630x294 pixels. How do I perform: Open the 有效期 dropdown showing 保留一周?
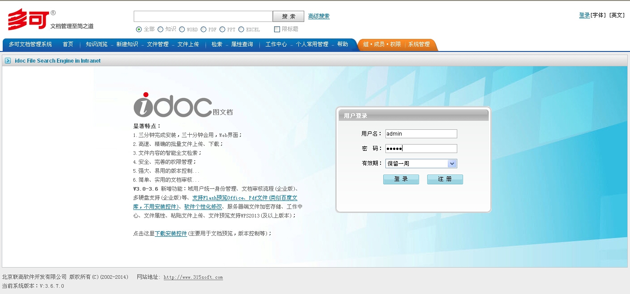[421, 164]
